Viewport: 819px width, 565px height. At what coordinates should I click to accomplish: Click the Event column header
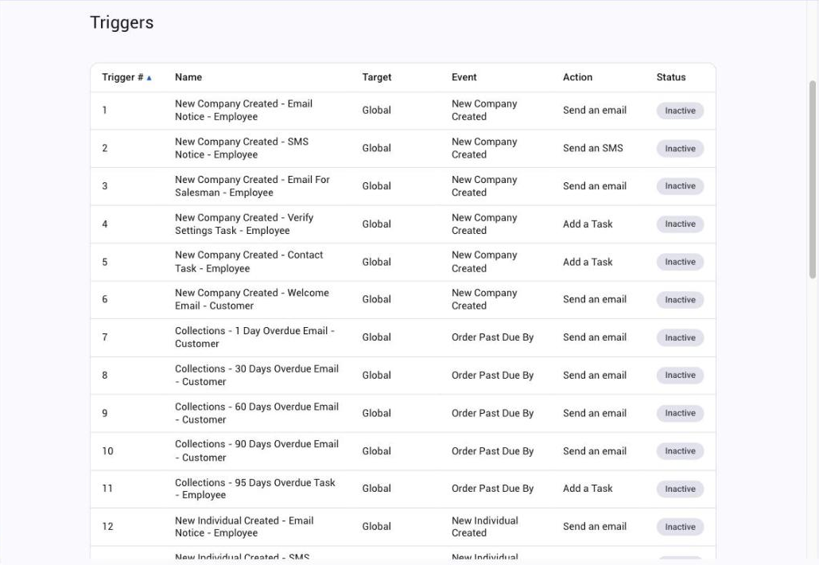click(464, 77)
